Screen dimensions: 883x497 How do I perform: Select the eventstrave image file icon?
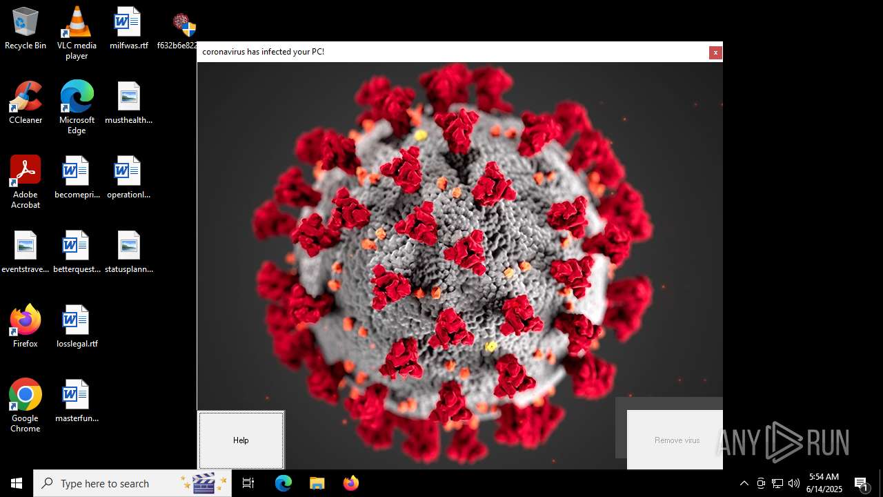click(26, 252)
